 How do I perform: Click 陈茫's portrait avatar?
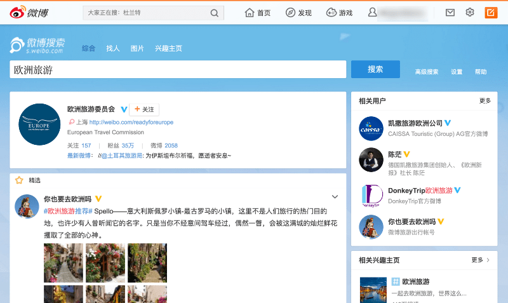371,160
